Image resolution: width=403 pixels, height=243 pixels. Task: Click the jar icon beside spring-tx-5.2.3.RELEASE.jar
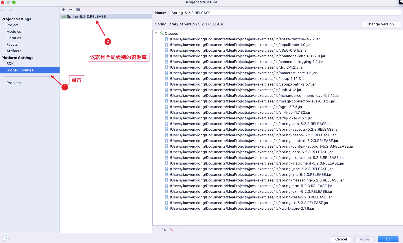(x=167, y=203)
